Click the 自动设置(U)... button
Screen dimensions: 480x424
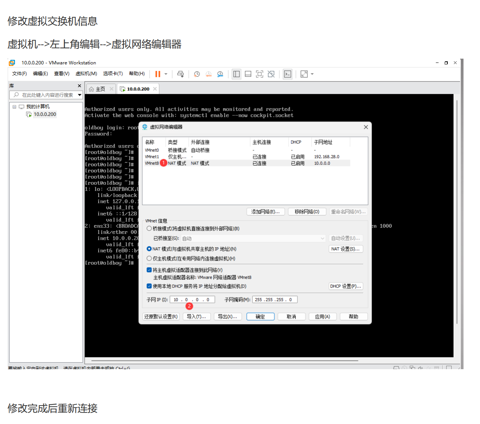point(346,238)
